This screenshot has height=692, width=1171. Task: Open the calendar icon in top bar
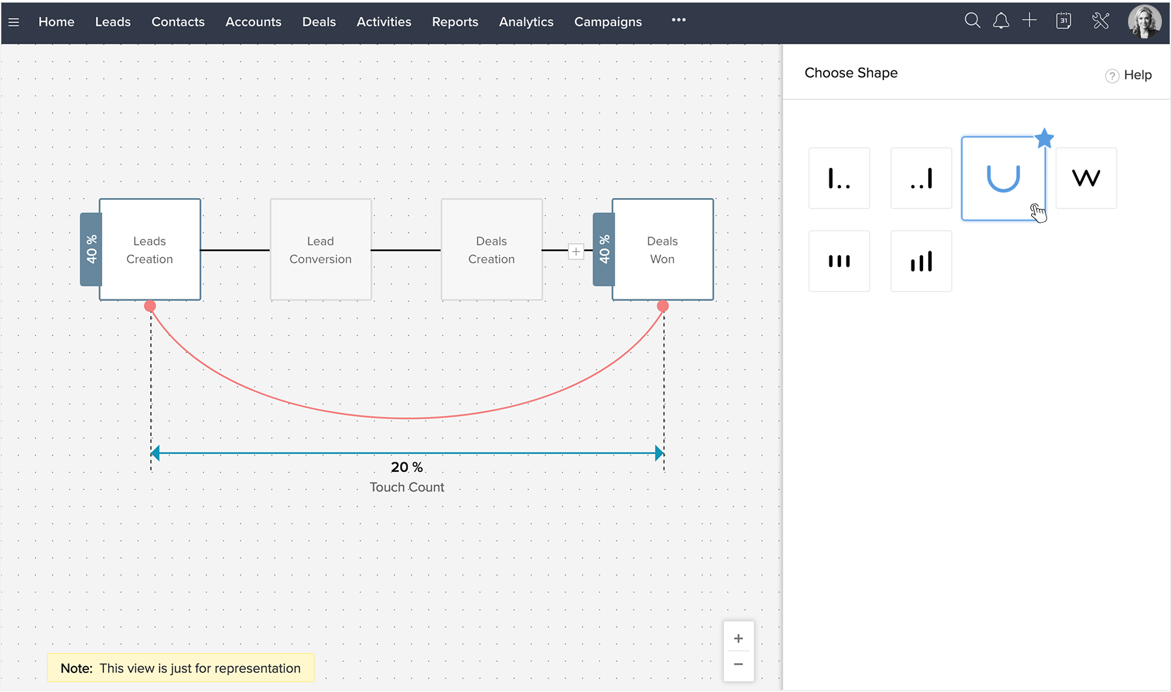[x=1064, y=21]
